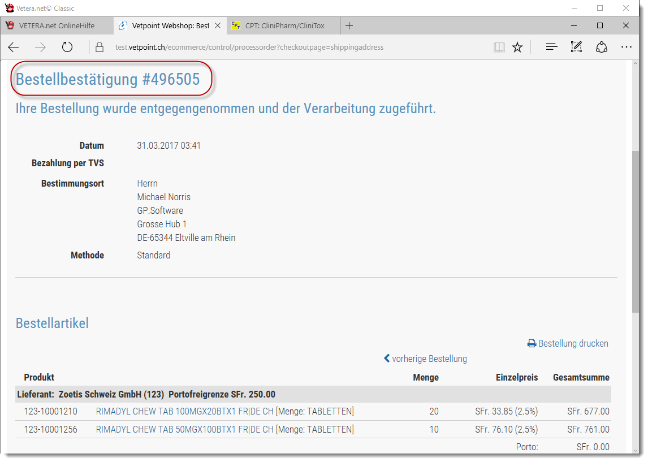This screenshot has height=462, width=648.
Task: Click the Forward navigation arrow
Action: pos(40,48)
